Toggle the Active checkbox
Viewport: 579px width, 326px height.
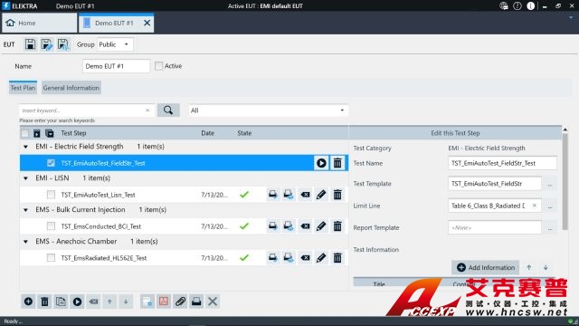pos(159,66)
